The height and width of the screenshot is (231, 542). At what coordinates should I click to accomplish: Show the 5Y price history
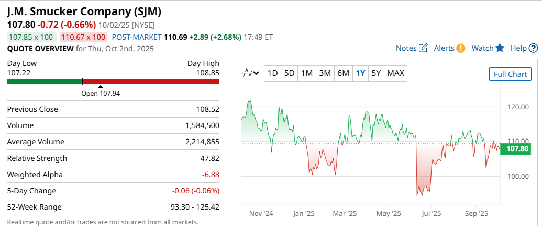376,73
